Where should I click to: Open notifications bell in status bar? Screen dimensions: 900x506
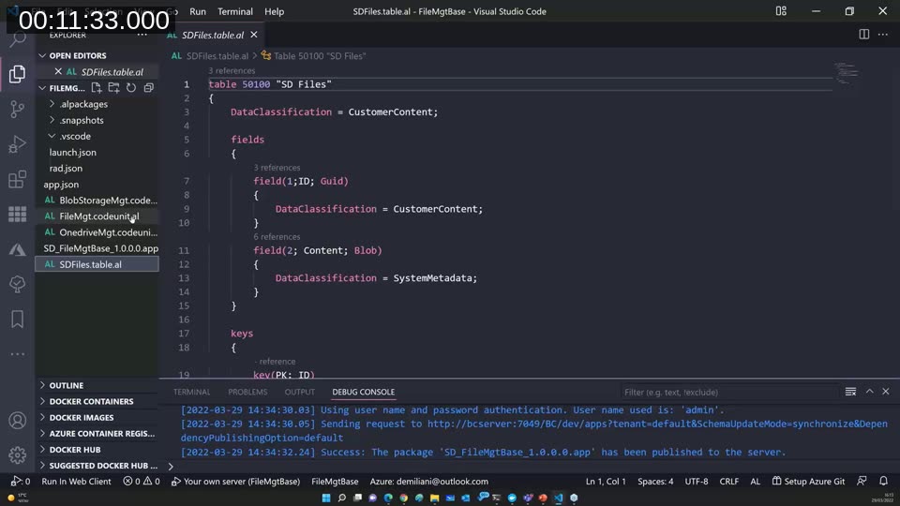[883, 481]
